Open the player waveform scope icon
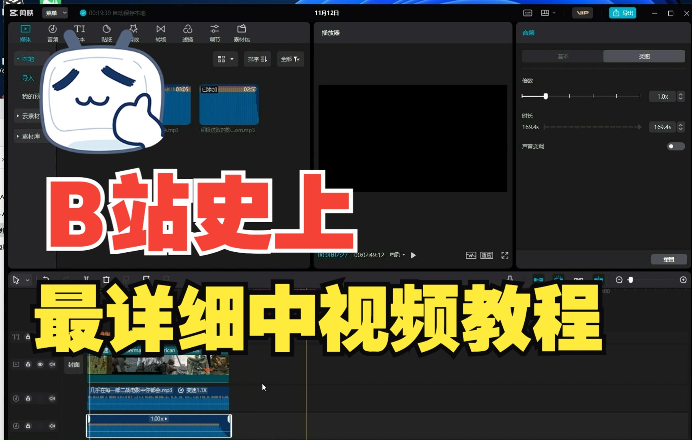 pyautogui.click(x=471, y=255)
